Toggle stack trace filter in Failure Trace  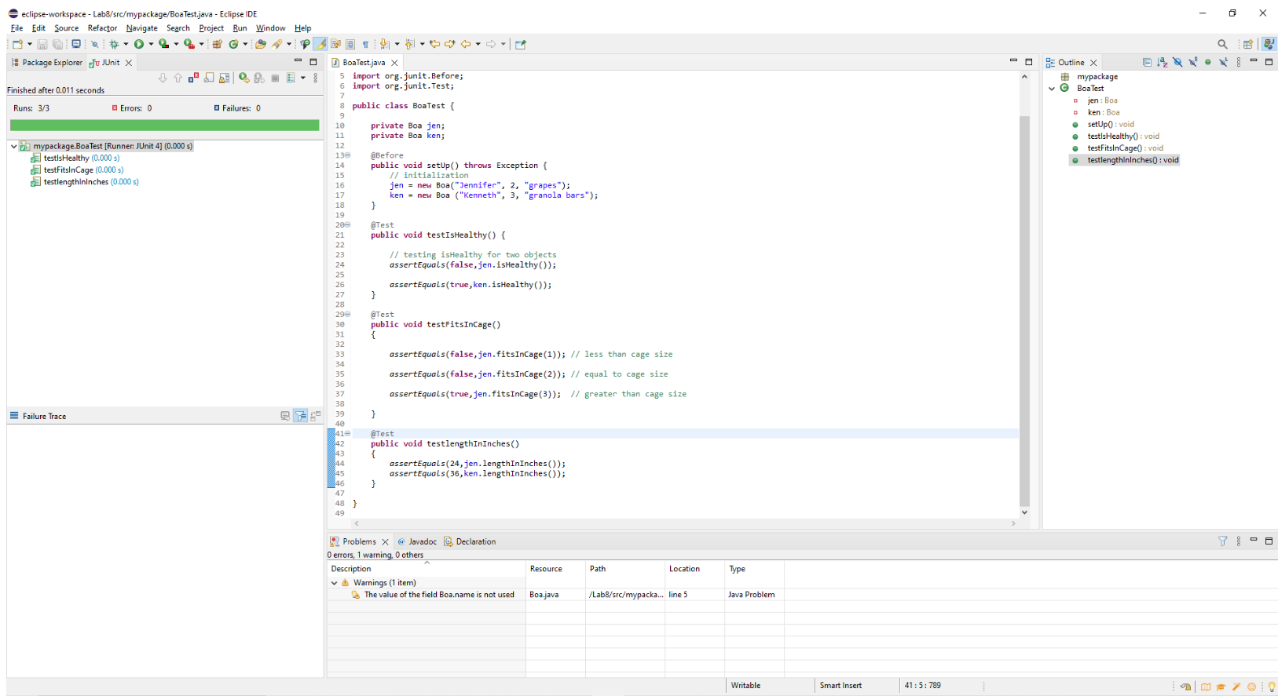click(x=300, y=416)
